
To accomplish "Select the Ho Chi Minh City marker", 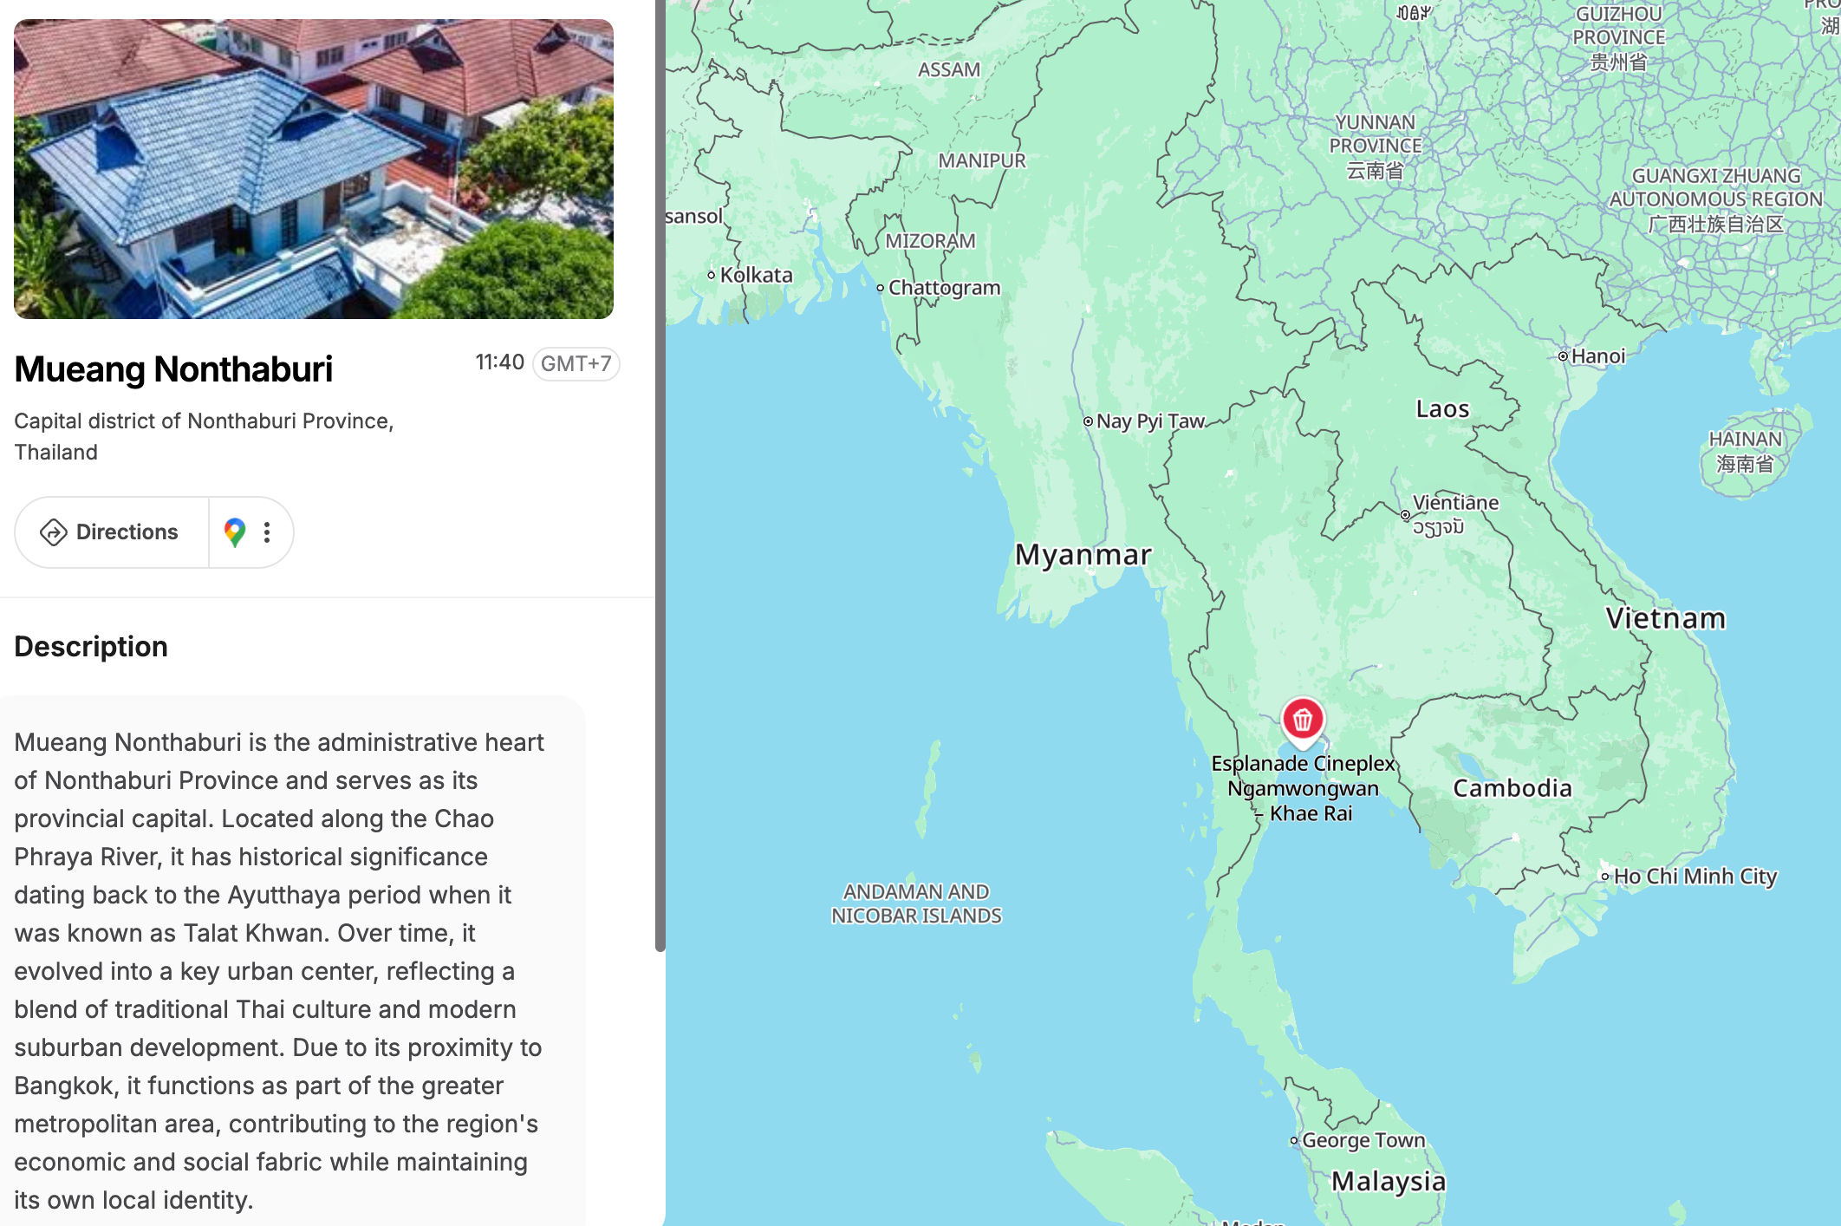I will pos(1605,877).
